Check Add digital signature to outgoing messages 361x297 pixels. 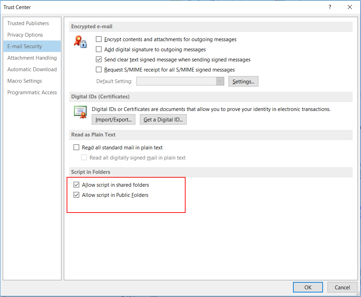click(99, 50)
